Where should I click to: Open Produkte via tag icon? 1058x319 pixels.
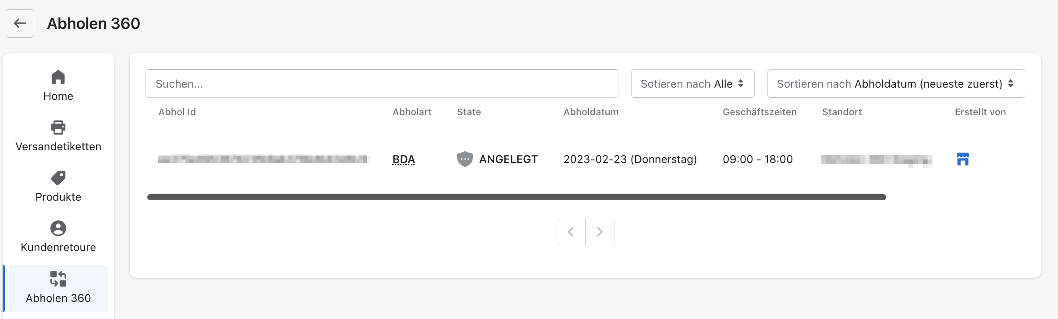(58, 178)
